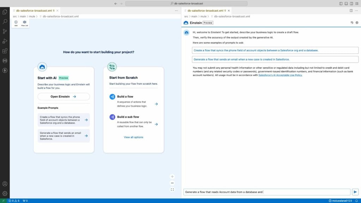Open the Run and Debug view
The image size is (361, 203).
(x=5, y=41)
